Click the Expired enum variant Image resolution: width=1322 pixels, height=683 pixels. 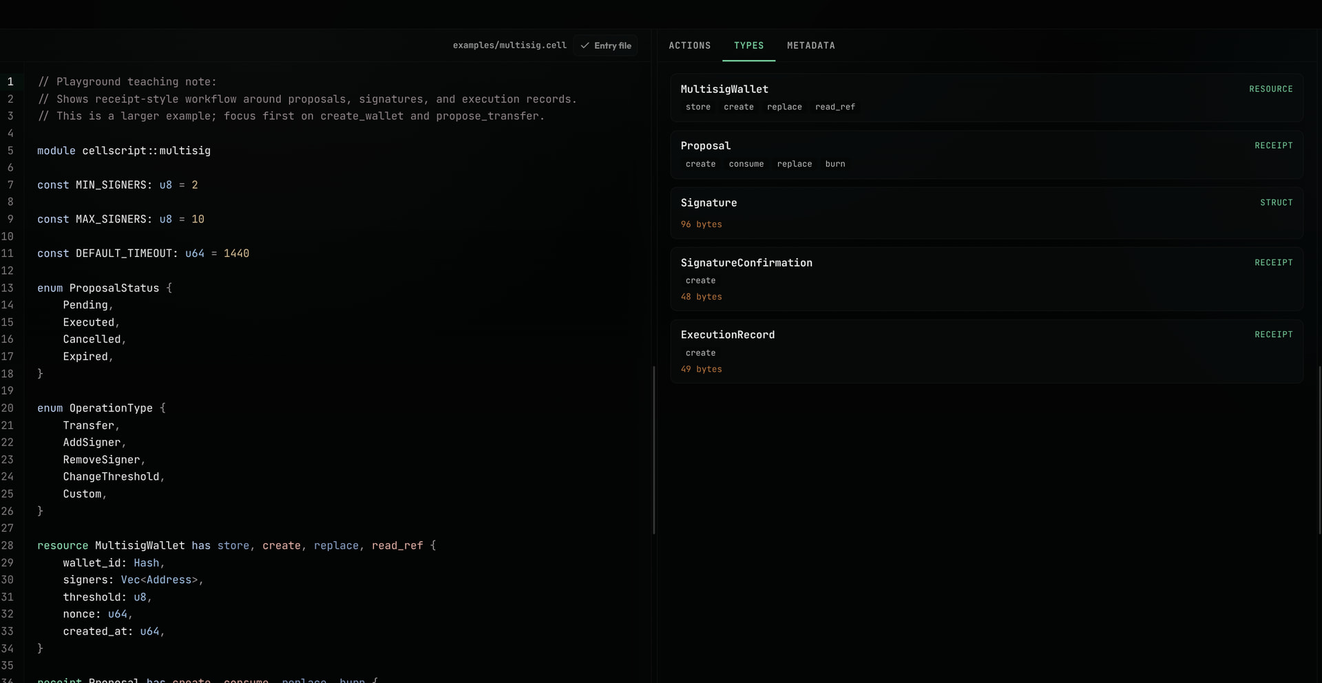pos(85,357)
